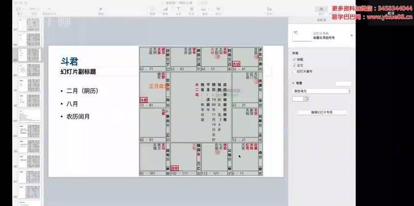Uncheck the 标题 checkbox
Viewport: 414px width, 206px height.
pos(294,60)
